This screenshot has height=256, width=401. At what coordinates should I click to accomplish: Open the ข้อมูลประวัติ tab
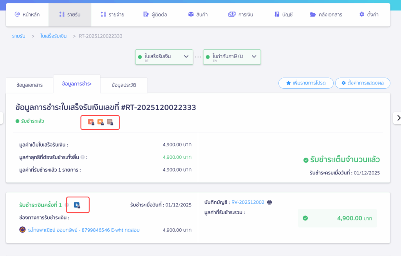tap(124, 84)
